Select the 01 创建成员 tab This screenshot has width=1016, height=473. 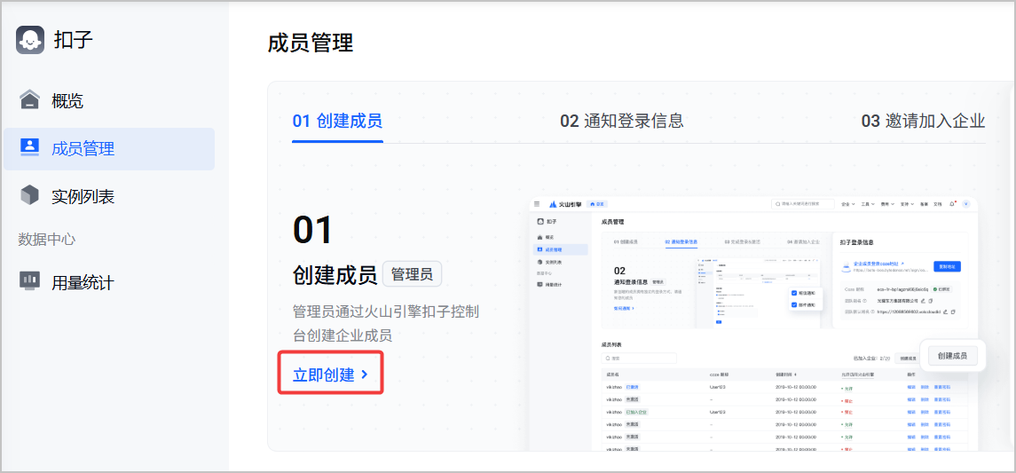(x=337, y=122)
